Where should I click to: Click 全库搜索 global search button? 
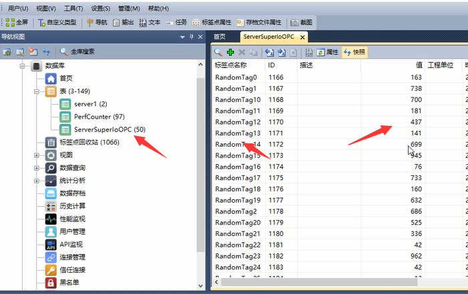click(x=77, y=51)
